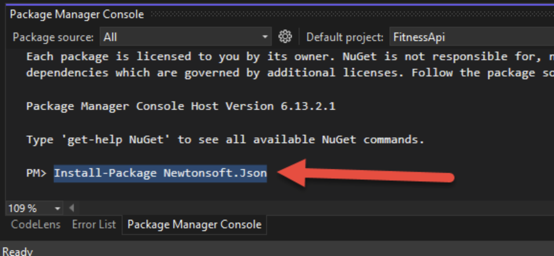Click the PM> prompt text
The image size is (554, 256).
pyautogui.click(x=36, y=173)
